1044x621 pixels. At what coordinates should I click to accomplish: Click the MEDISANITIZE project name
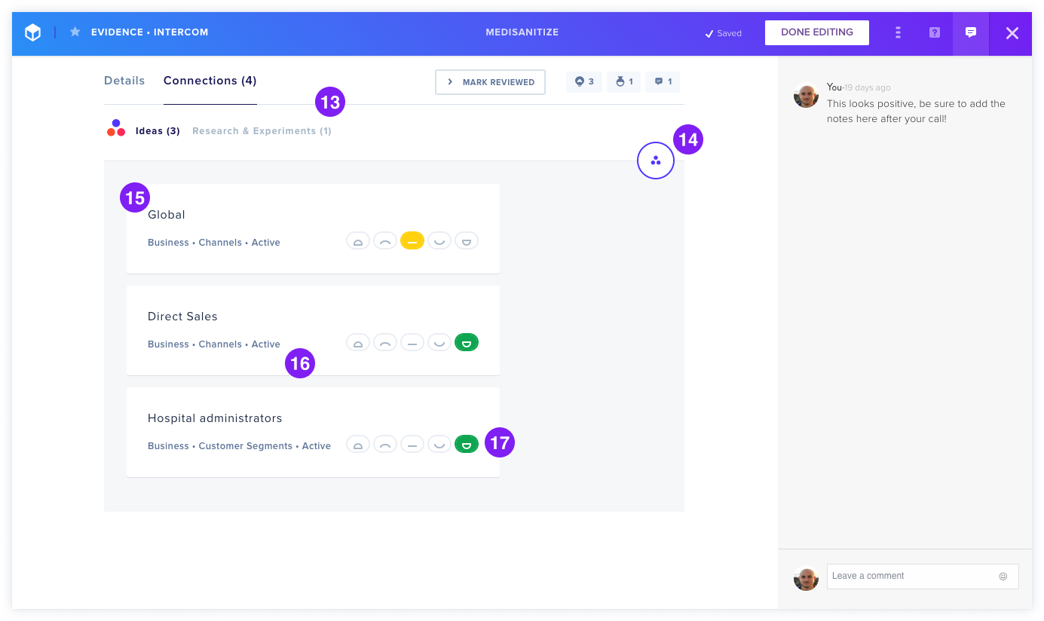[522, 32]
